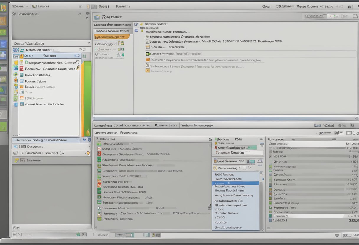Click the topmost orange icon in the left dock

[x=3, y=8]
